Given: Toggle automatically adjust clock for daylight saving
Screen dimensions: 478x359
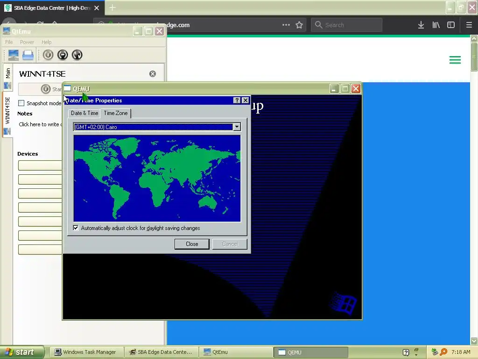Looking at the screenshot, I should click(x=76, y=228).
